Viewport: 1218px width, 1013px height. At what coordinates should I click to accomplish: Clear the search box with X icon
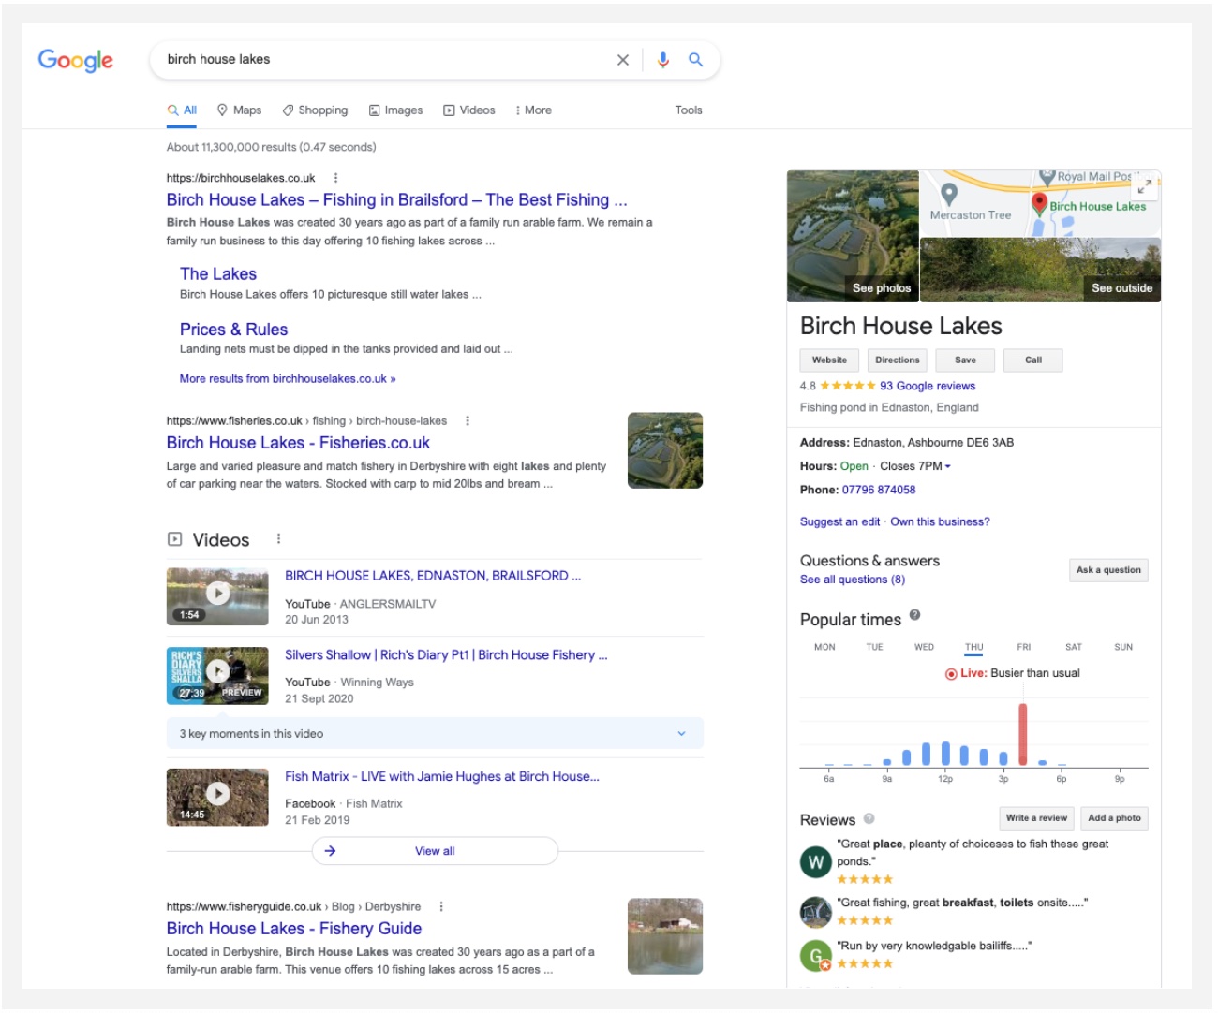[623, 60]
